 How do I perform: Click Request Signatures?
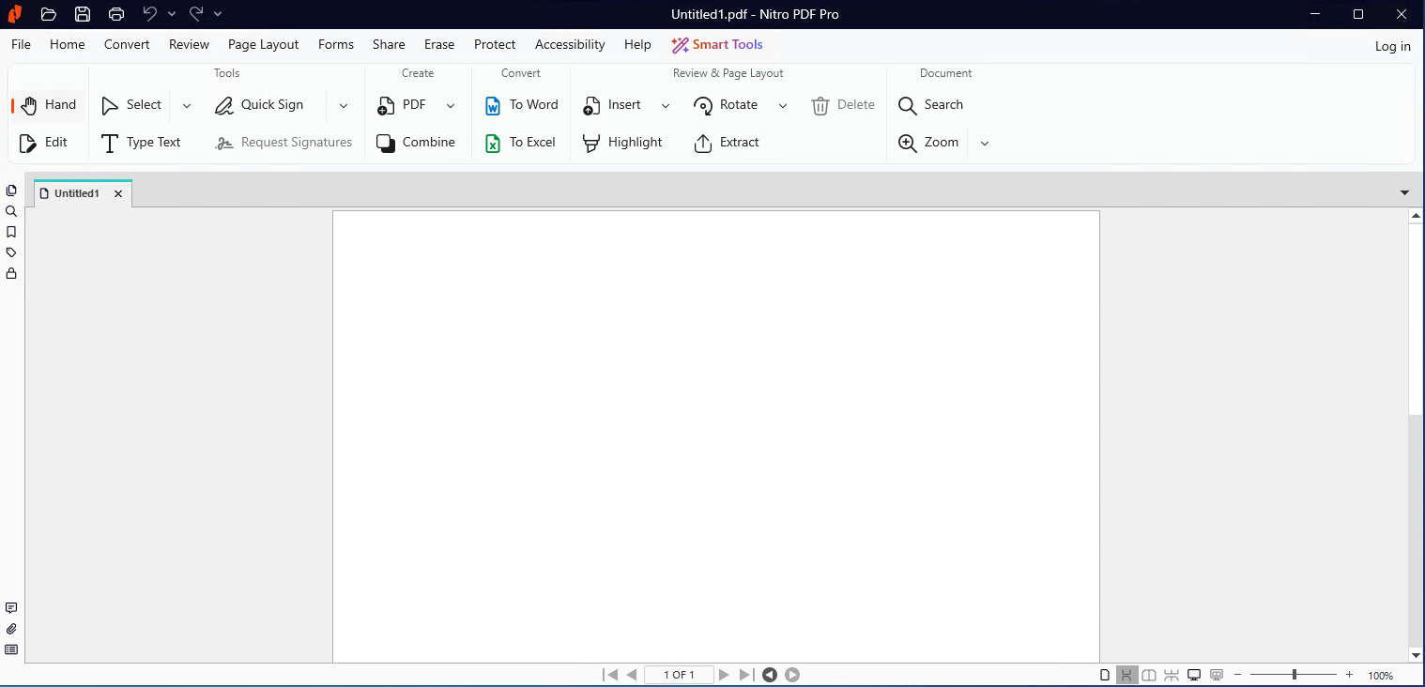(x=283, y=143)
